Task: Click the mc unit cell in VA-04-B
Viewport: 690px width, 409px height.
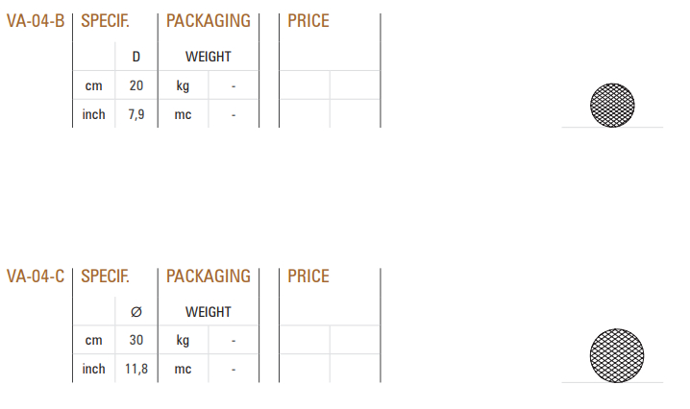Action: coord(183,114)
